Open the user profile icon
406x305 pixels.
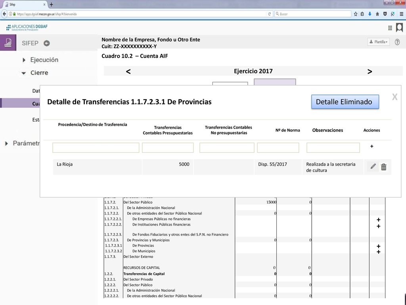(400, 27)
